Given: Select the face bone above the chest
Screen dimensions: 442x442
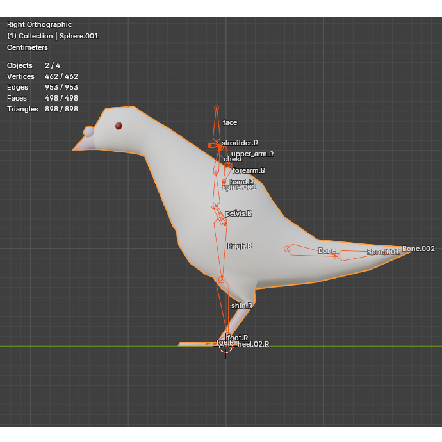Looking at the screenshot, I should point(217,124).
